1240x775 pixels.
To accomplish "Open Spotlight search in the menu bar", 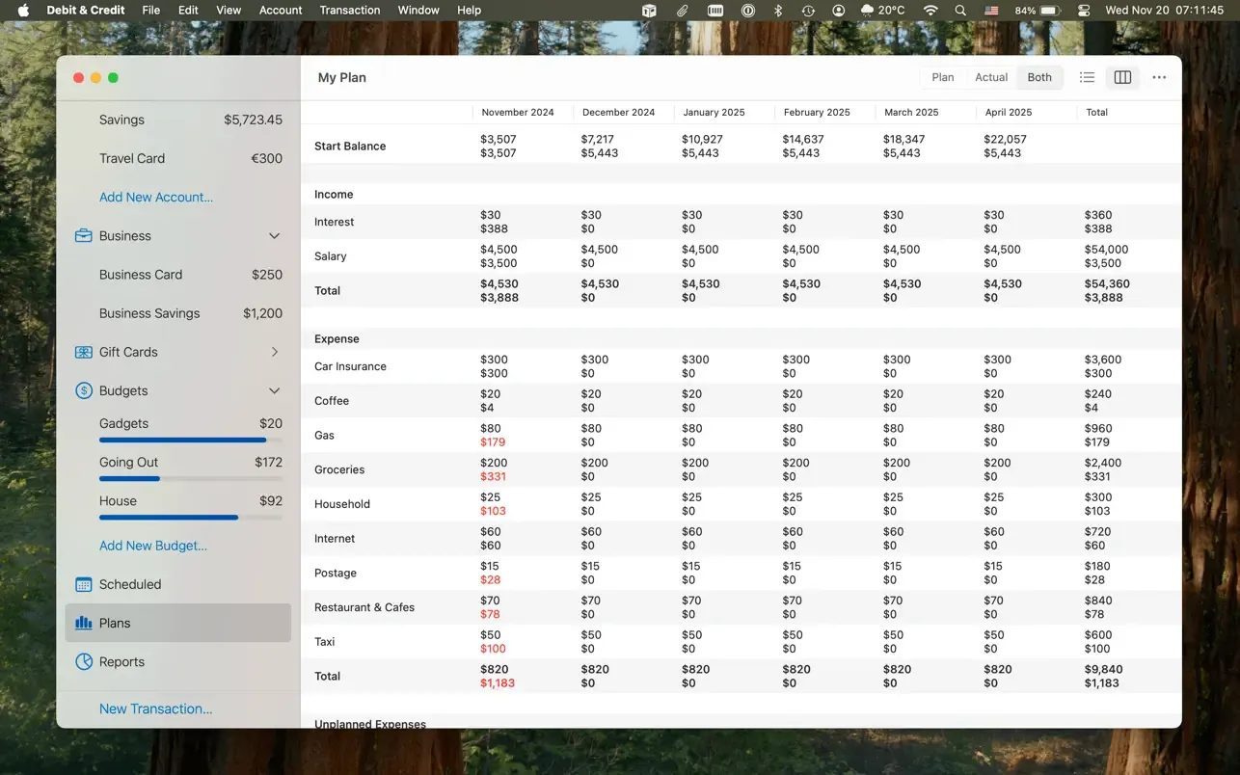I will (959, 10).
